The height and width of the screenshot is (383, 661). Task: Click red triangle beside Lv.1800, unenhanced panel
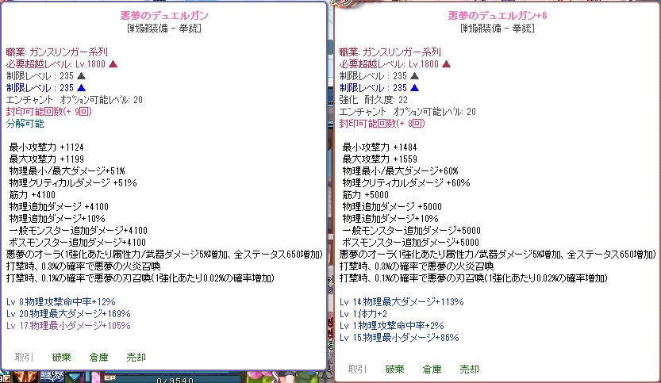point(113,64)
